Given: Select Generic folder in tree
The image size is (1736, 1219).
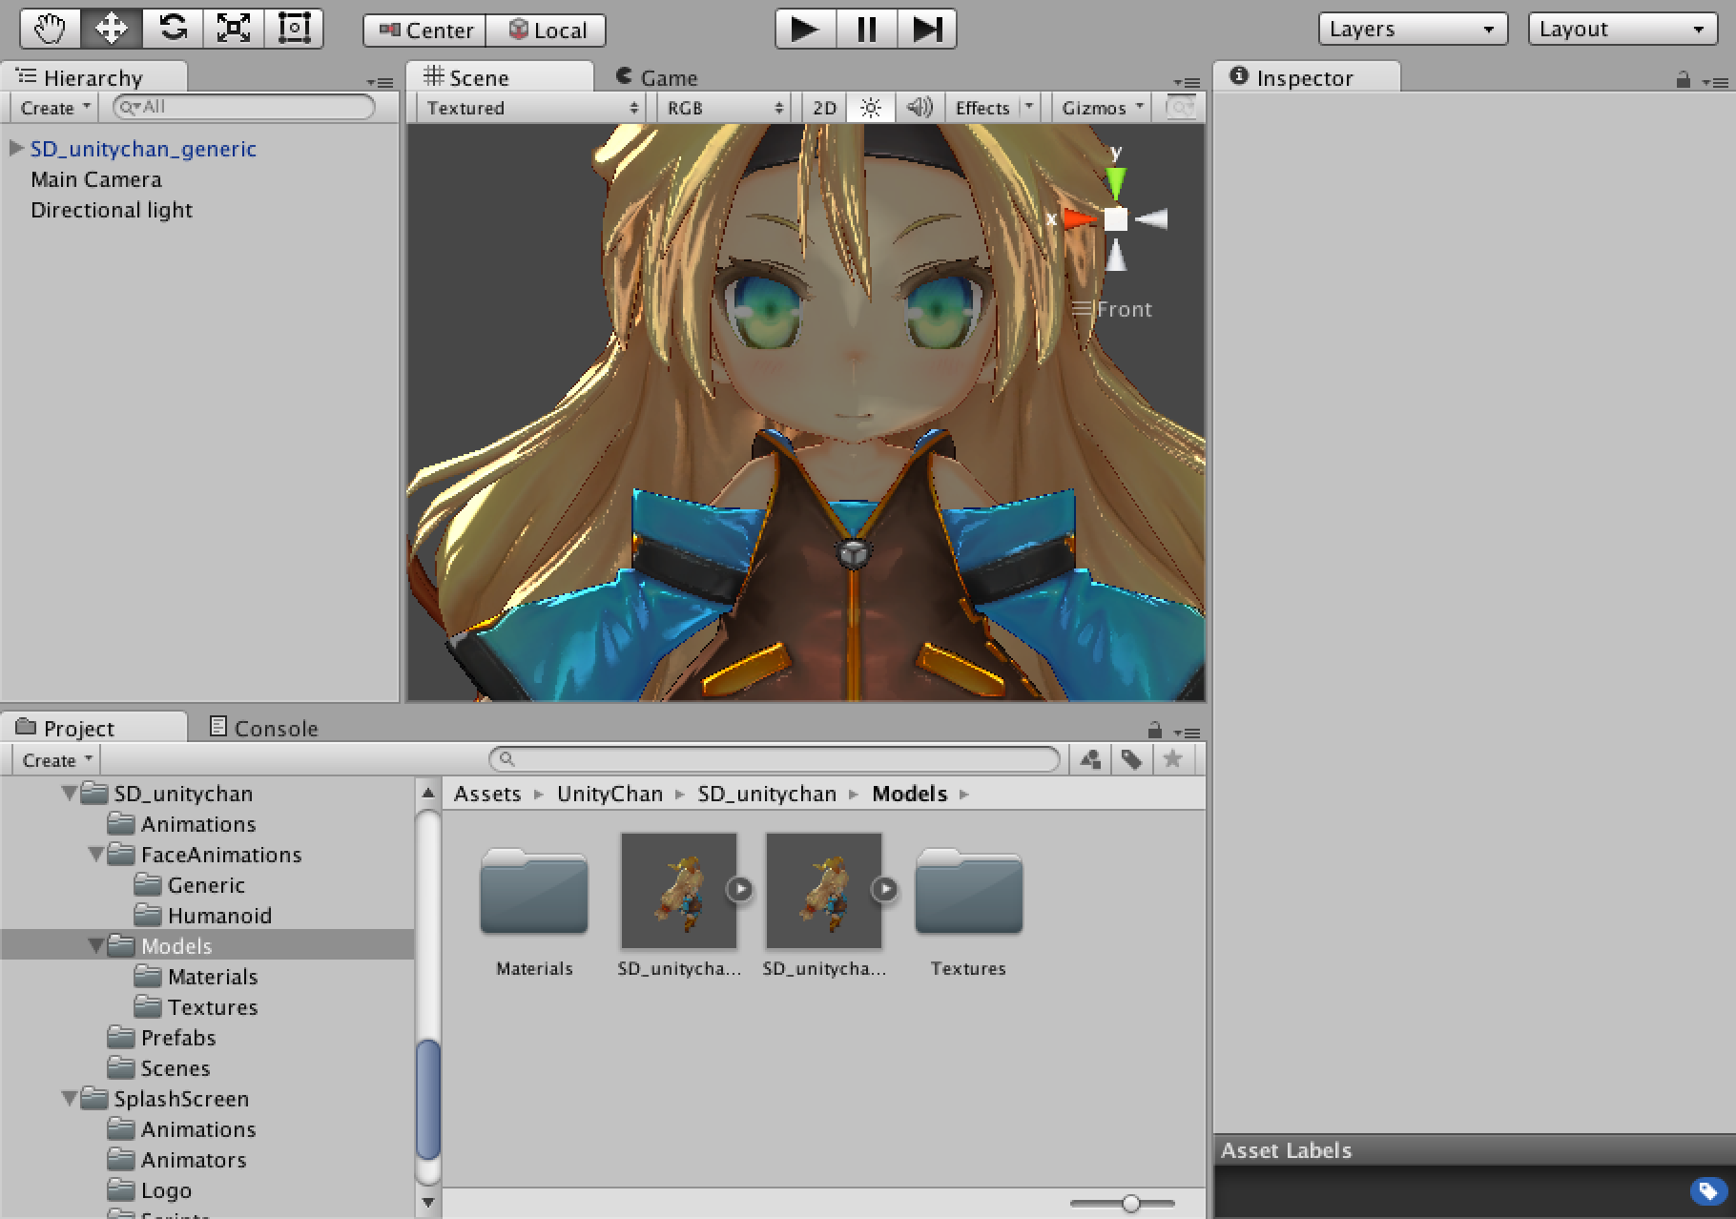Looking at the screenshot, I should 190,885.
